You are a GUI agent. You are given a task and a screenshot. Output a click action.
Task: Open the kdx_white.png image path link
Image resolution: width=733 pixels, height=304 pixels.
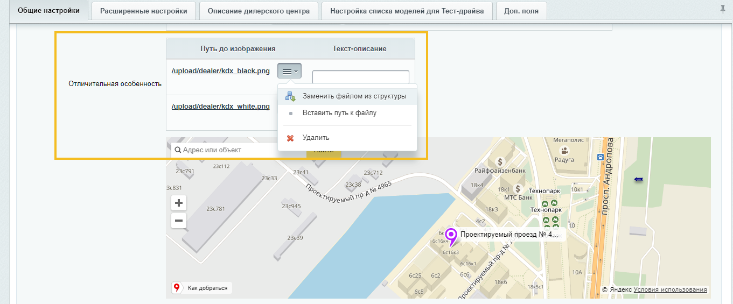coord(221,107)
